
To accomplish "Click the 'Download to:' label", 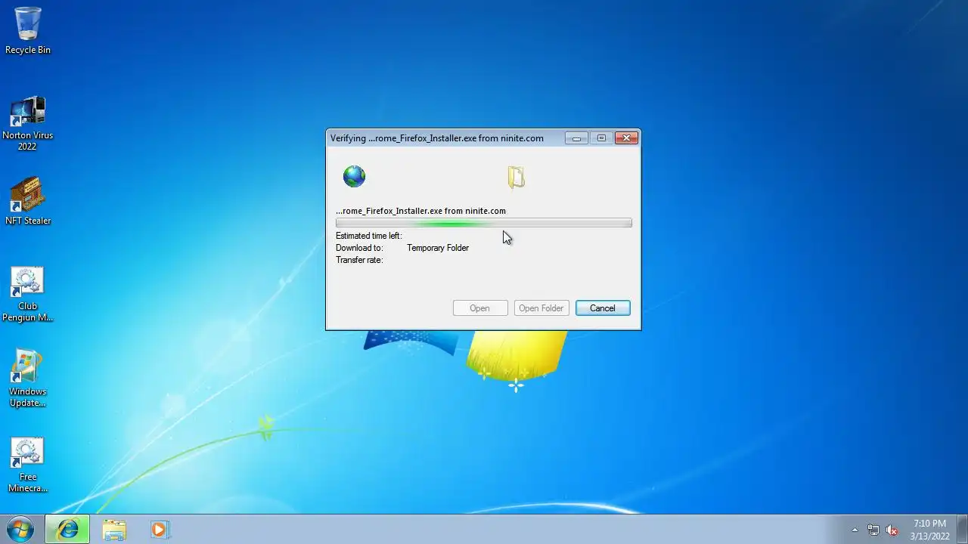I will pyautogui.click(x=359, y=248).
